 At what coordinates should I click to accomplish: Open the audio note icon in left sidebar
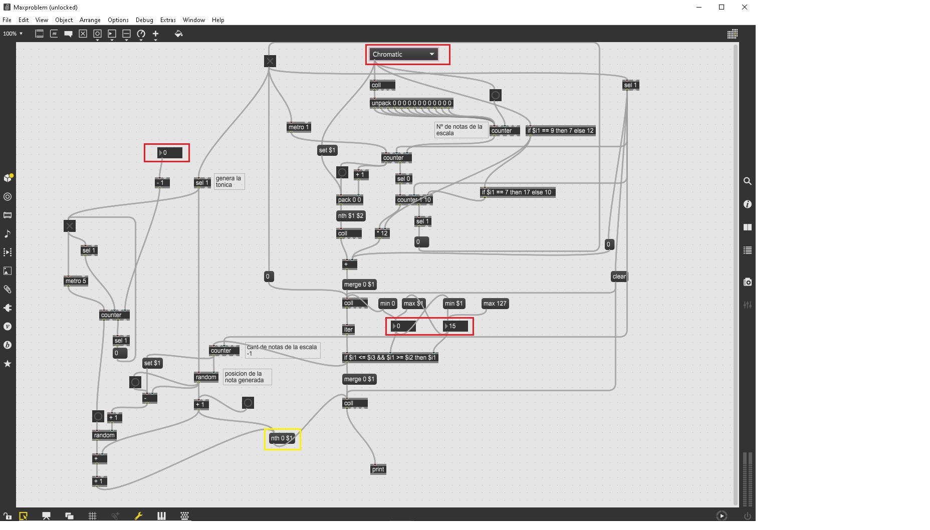pyautogui.click(x=8, y=233)
